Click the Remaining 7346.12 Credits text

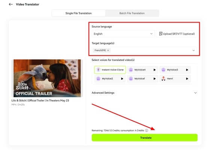pyautogui.click(x=118, y=130)
